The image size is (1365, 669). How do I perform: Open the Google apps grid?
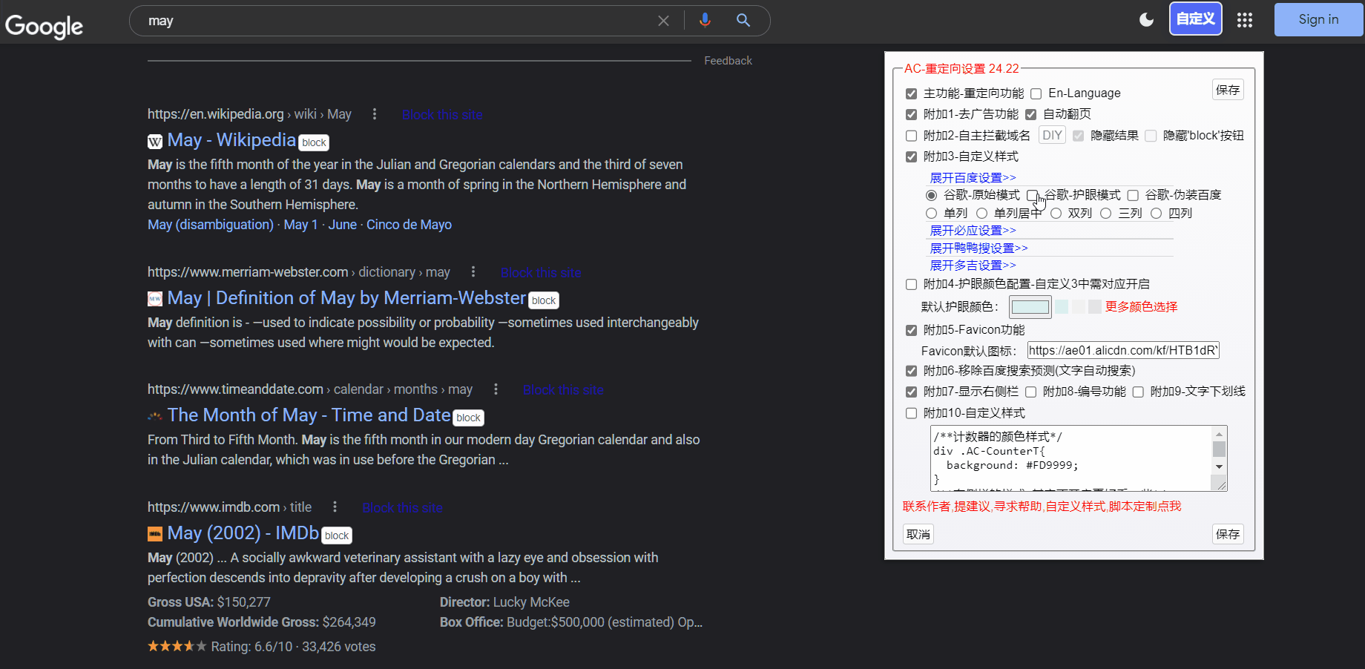[x=1244, y=20]
